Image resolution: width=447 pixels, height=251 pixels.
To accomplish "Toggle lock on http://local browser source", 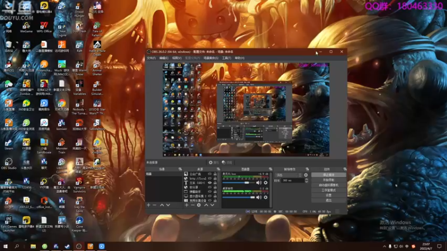I will [x=215, y=178].
